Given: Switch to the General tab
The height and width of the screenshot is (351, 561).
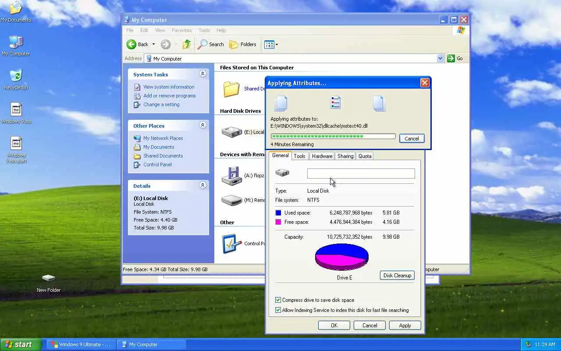Looking at the screenshot, I should [x=280, y=155].
